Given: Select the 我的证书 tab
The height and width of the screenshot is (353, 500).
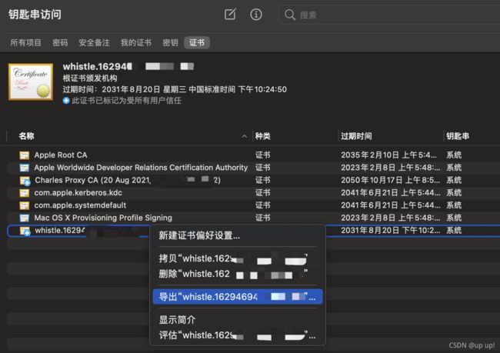Looking at the screenshot, I should [136, 42].
